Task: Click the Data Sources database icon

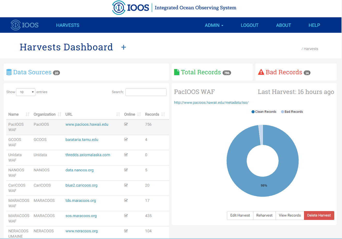Action: click(x=9, y=72)
